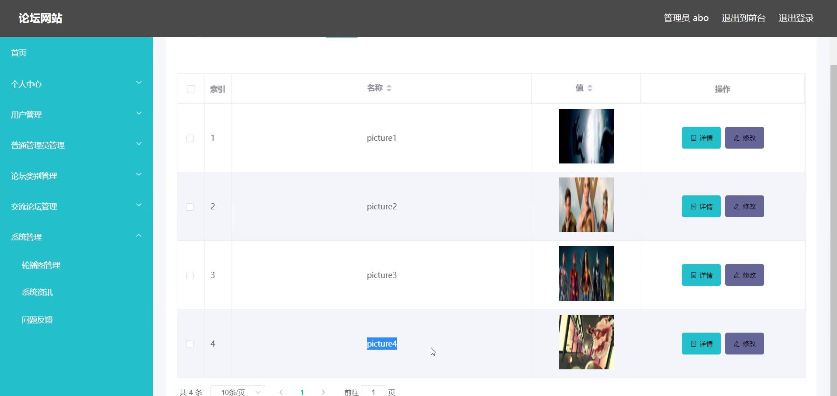The height and width of the screenshot is (396, 837).
Task: Open details for picture1 row
Action: 701,138
